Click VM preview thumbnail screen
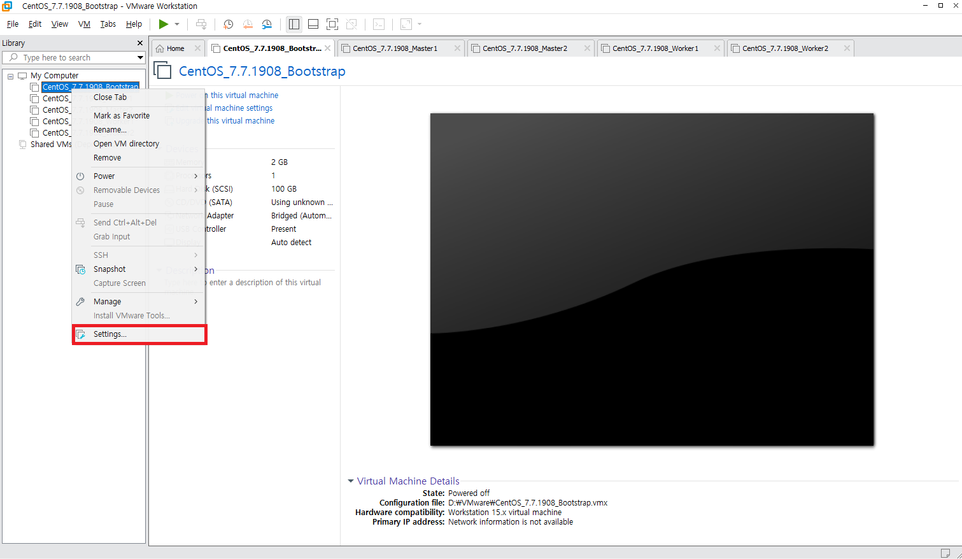The width and height of the screenshot is (962, 559). 652,279
